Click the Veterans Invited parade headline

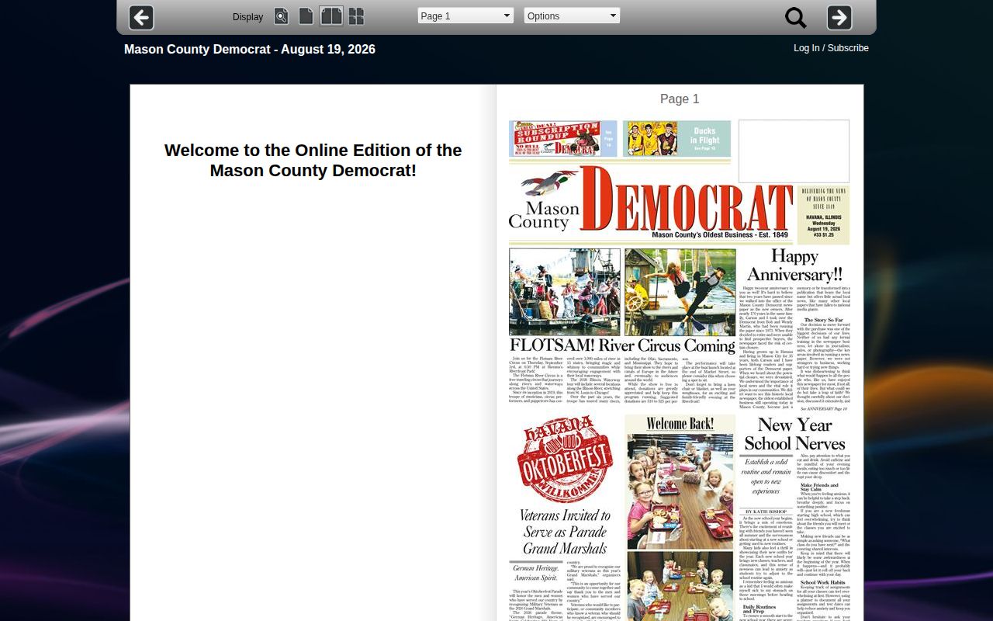[x=565, y=533]
